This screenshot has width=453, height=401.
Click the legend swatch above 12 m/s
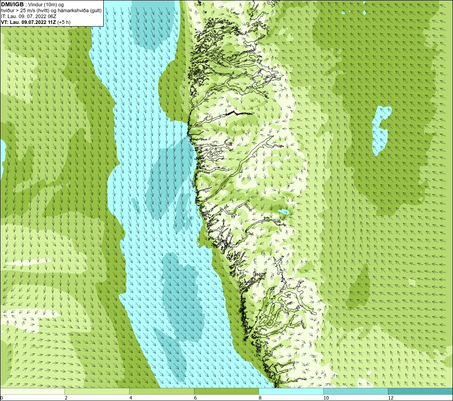pyautogui.click(x=421, y=392)
